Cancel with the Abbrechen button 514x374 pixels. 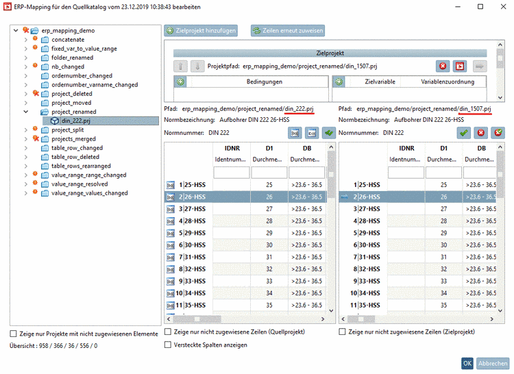click(492, 363)
